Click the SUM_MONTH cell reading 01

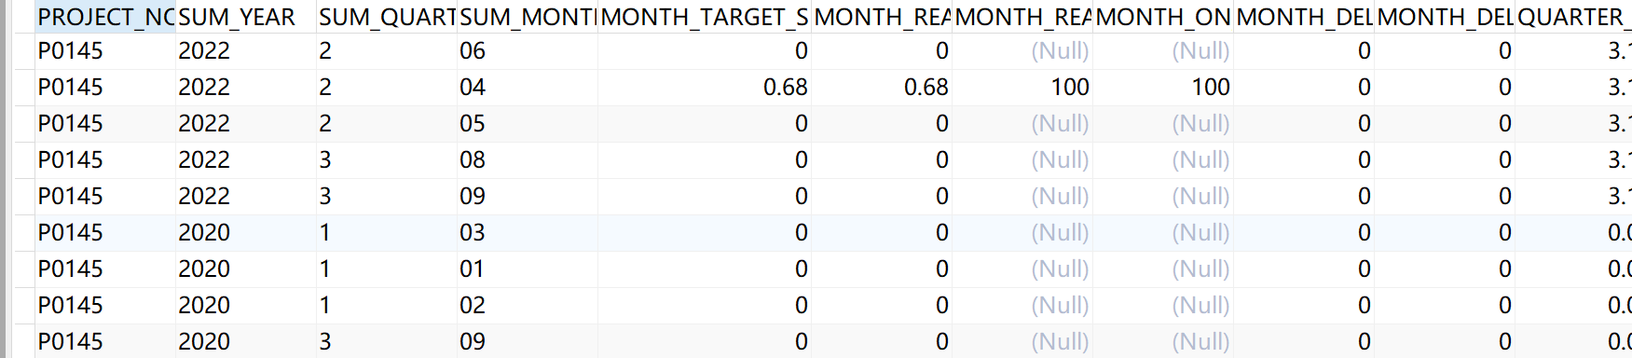pos(528,269)
